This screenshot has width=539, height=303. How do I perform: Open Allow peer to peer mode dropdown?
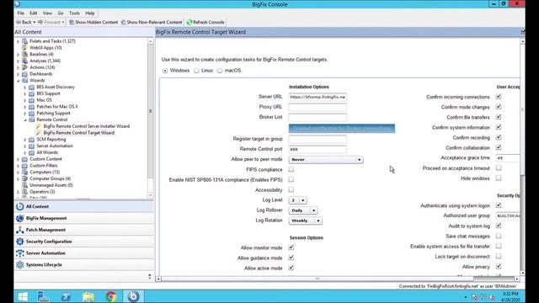click(x=326, y=159)
